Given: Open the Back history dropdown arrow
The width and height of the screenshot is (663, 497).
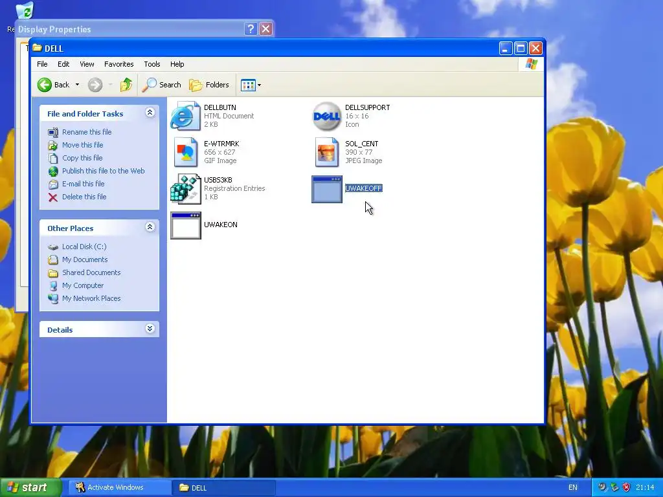Looking at the screenshot, I should coord(78,85).
